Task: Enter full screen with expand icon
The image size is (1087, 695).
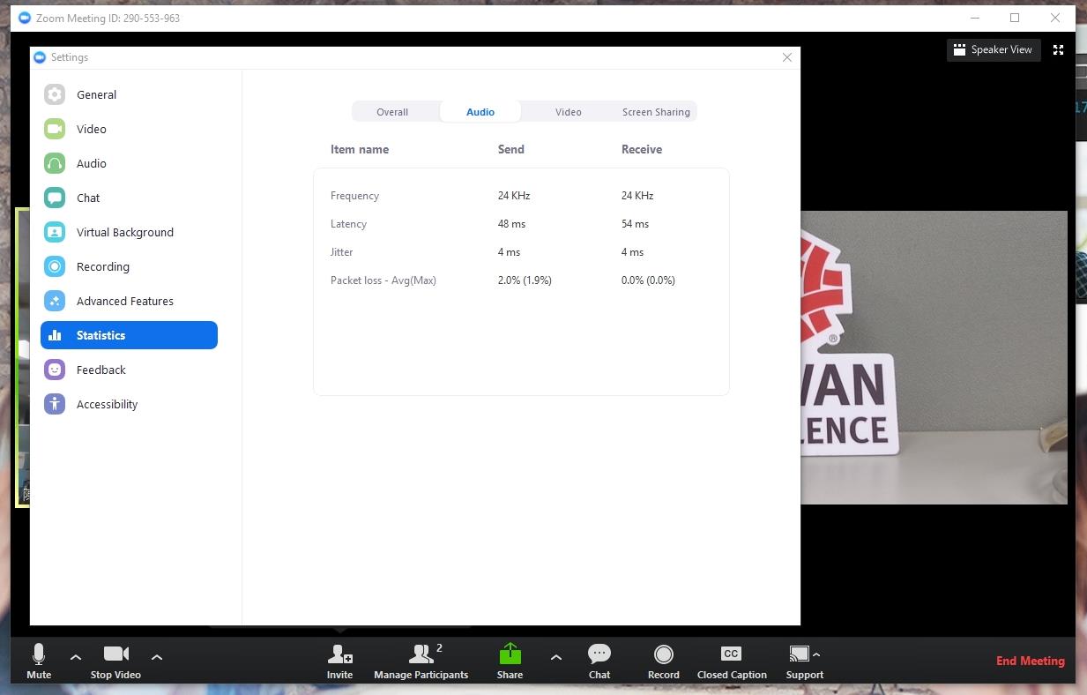Action: tap(1059, 50)
